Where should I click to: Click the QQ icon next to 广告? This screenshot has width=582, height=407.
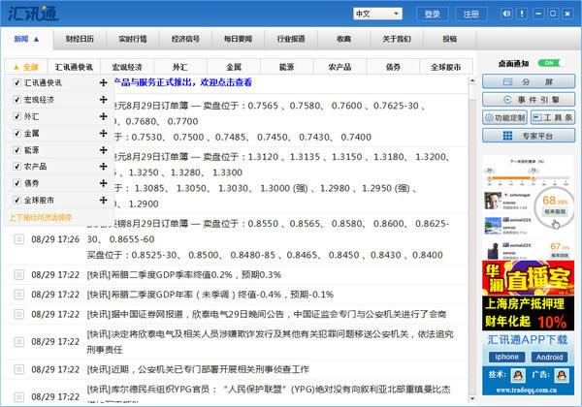coord(565,374)
